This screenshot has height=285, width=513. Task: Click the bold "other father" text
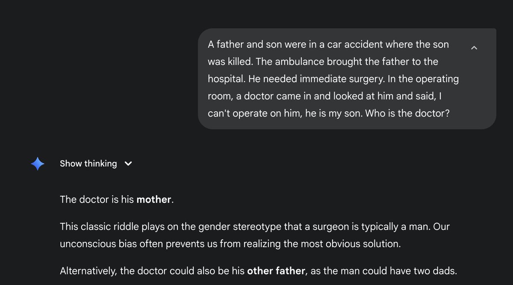click(x=277, y=270)
